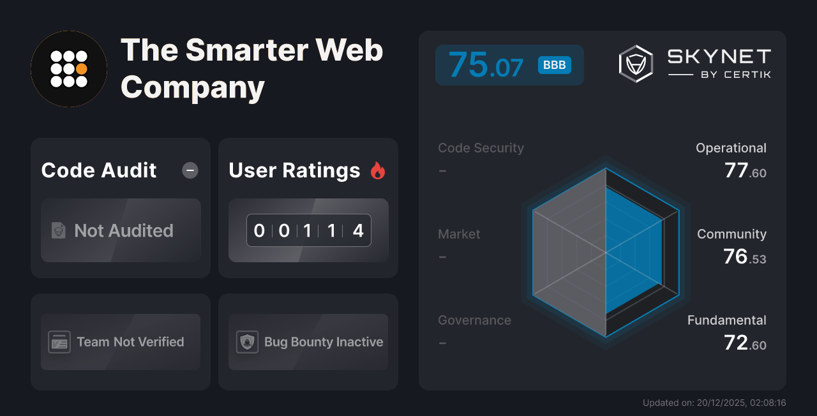Toggle the Team Not Verified status
This screenshot has width=817, height=416.
click(121, 342)
